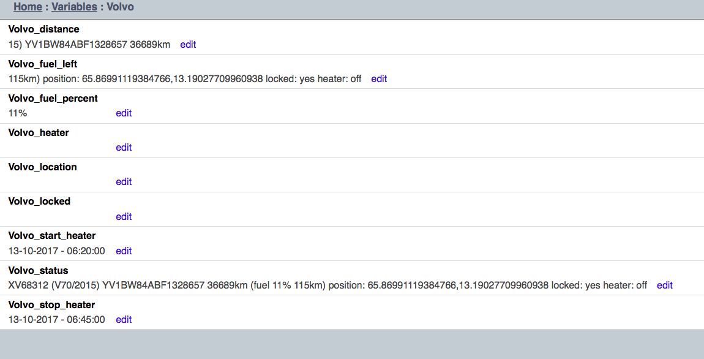
Task: Select the status value starting 'XV68312 (V70/2015)'
Action: click(328, 285)
